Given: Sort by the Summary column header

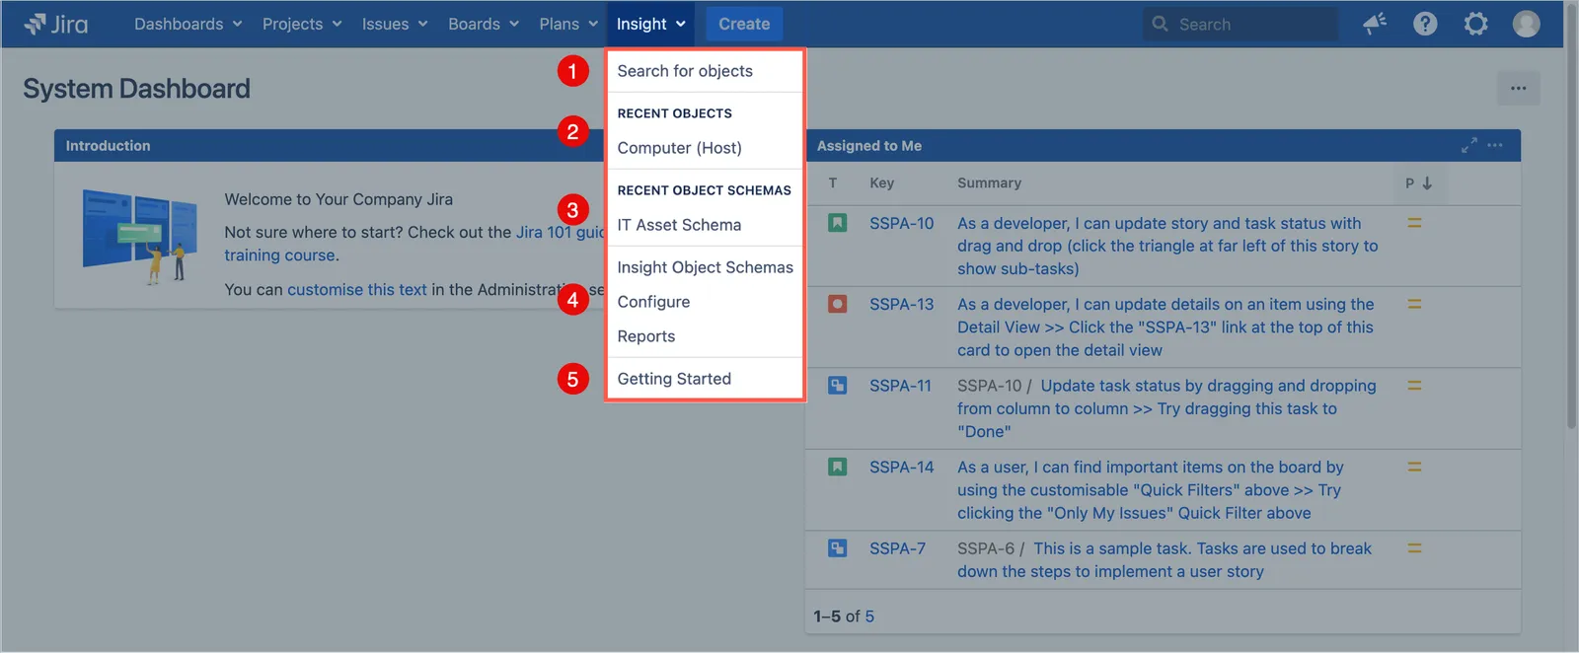Looking at the screenshot, I should 989,182.
